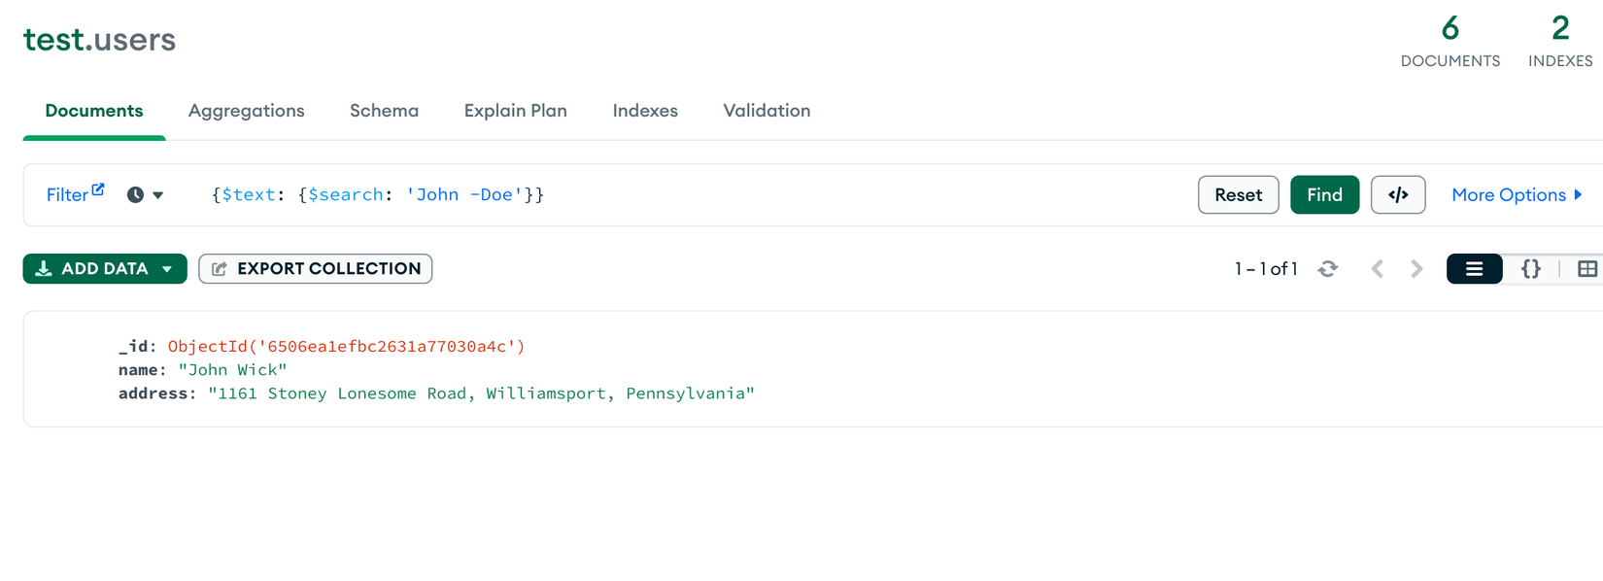Expand the ADD DATA dropdown arrow
The height and width of the screenshot is (581, 1603).
pos(167,269)
